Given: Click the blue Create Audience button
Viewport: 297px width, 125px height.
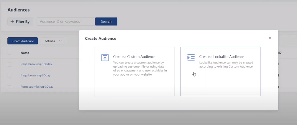Looking at the screenshot, I should click(x=23, y=41).
